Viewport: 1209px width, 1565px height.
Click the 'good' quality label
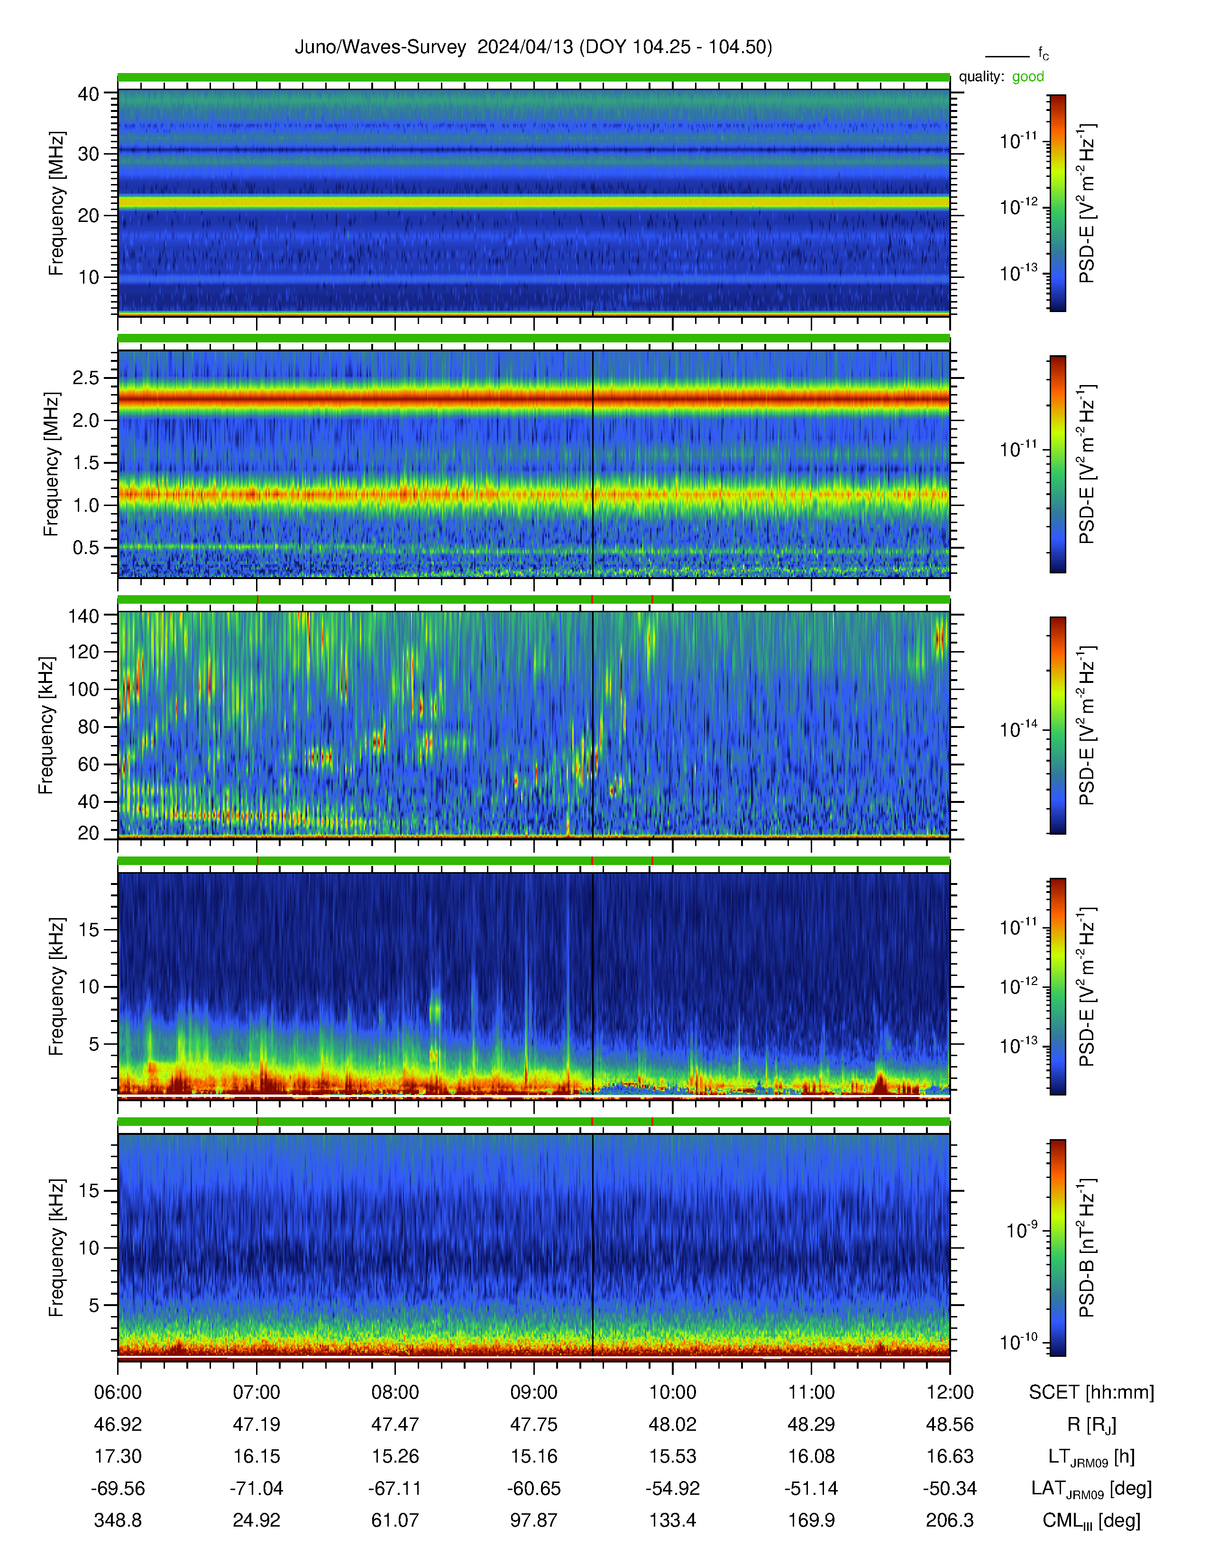pos(1028,77)
